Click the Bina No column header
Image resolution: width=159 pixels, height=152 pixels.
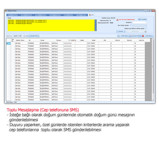(118, 40)
